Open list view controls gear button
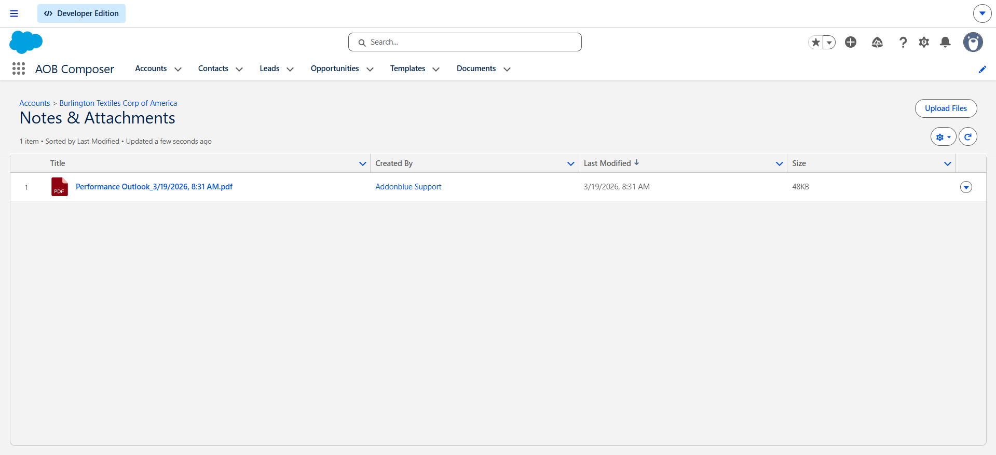Viewport: 996px width, 455px height. tap(943, 137)
